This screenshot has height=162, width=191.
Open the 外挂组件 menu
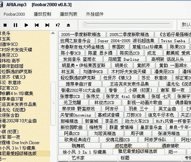click(x=95, y=14)
